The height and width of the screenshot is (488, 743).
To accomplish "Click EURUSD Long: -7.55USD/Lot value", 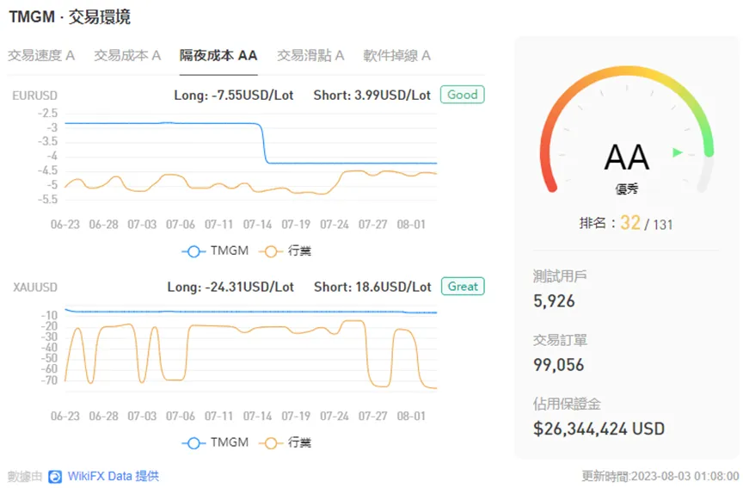I will pos(234,96).
